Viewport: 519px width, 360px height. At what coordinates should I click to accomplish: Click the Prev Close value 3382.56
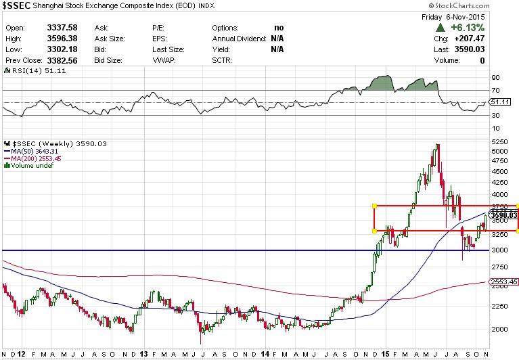[62, 60]
